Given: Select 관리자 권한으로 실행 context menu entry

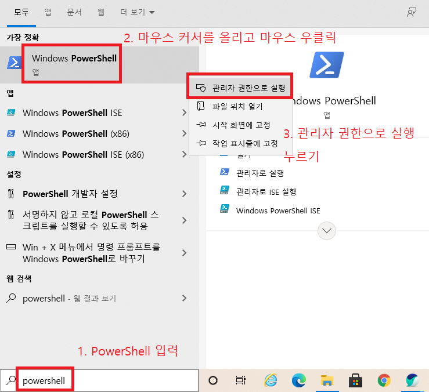Looking at the screenshot, I should tap(241, 88).
